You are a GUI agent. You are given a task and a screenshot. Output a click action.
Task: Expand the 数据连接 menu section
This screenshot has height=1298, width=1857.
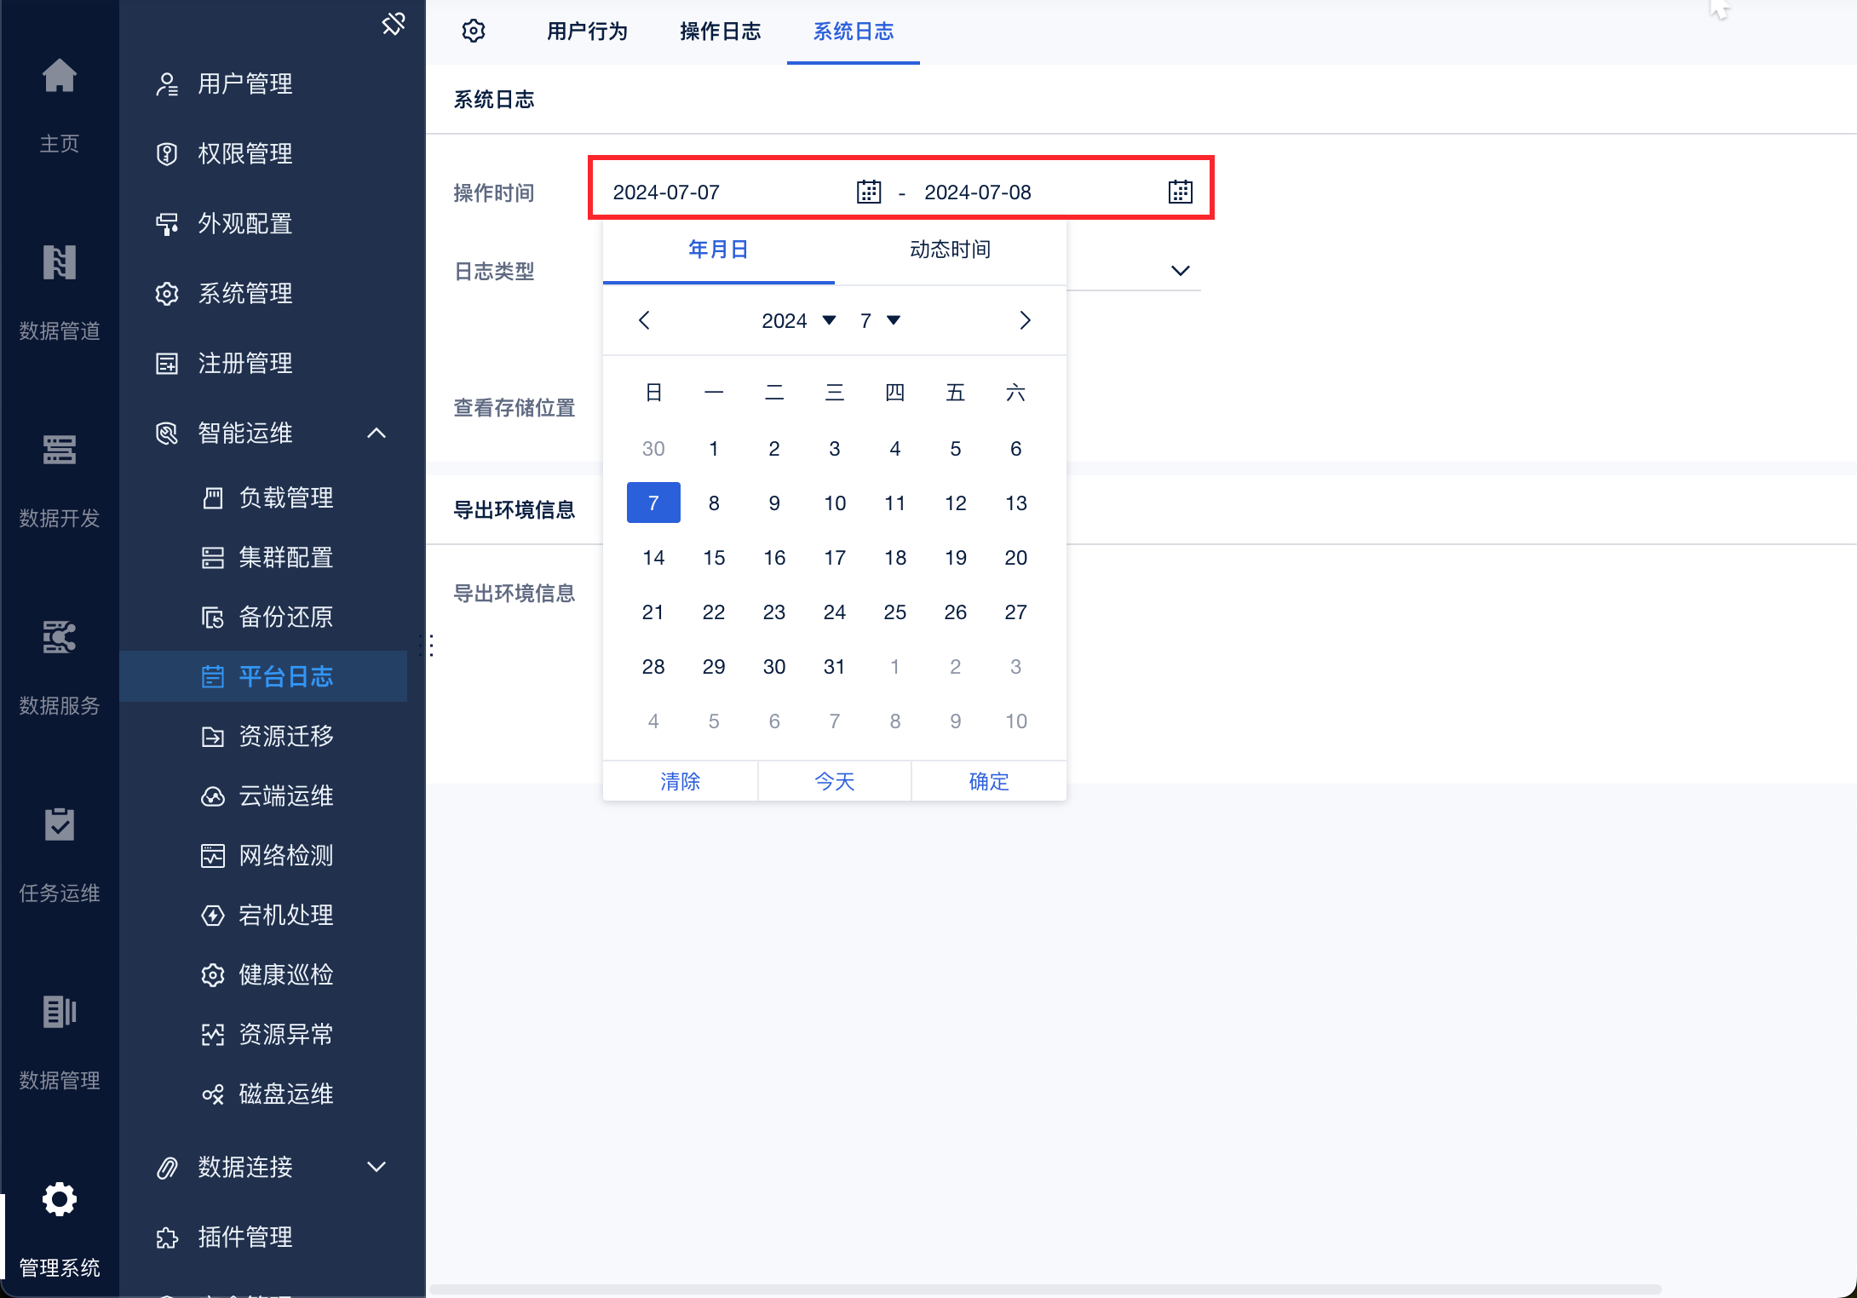click(377, 1166)
